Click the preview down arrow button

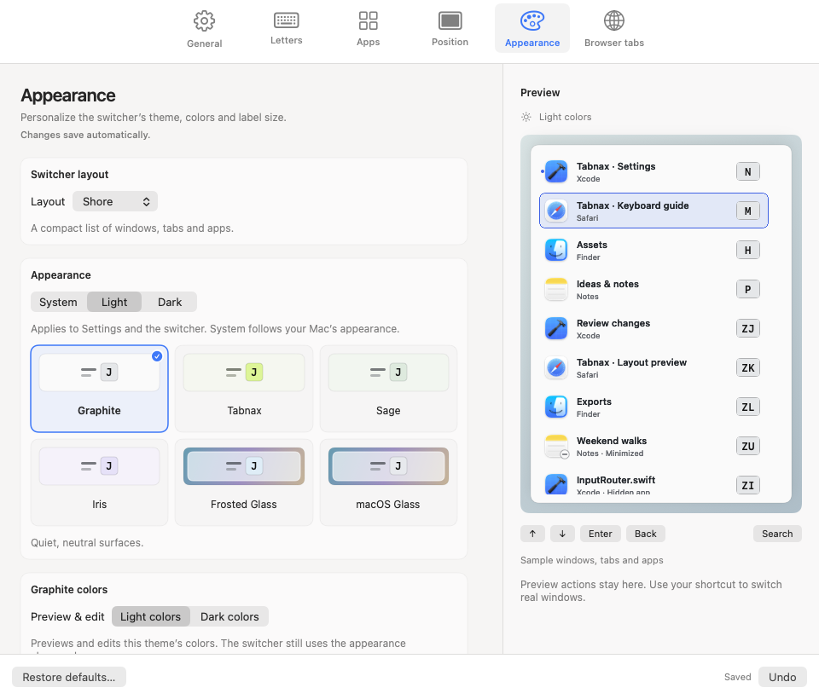pos(562,534)
